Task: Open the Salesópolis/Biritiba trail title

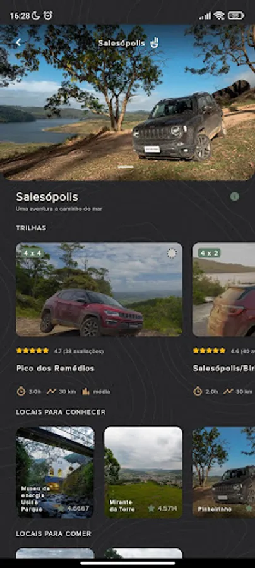Action: [x=224, y=368]
